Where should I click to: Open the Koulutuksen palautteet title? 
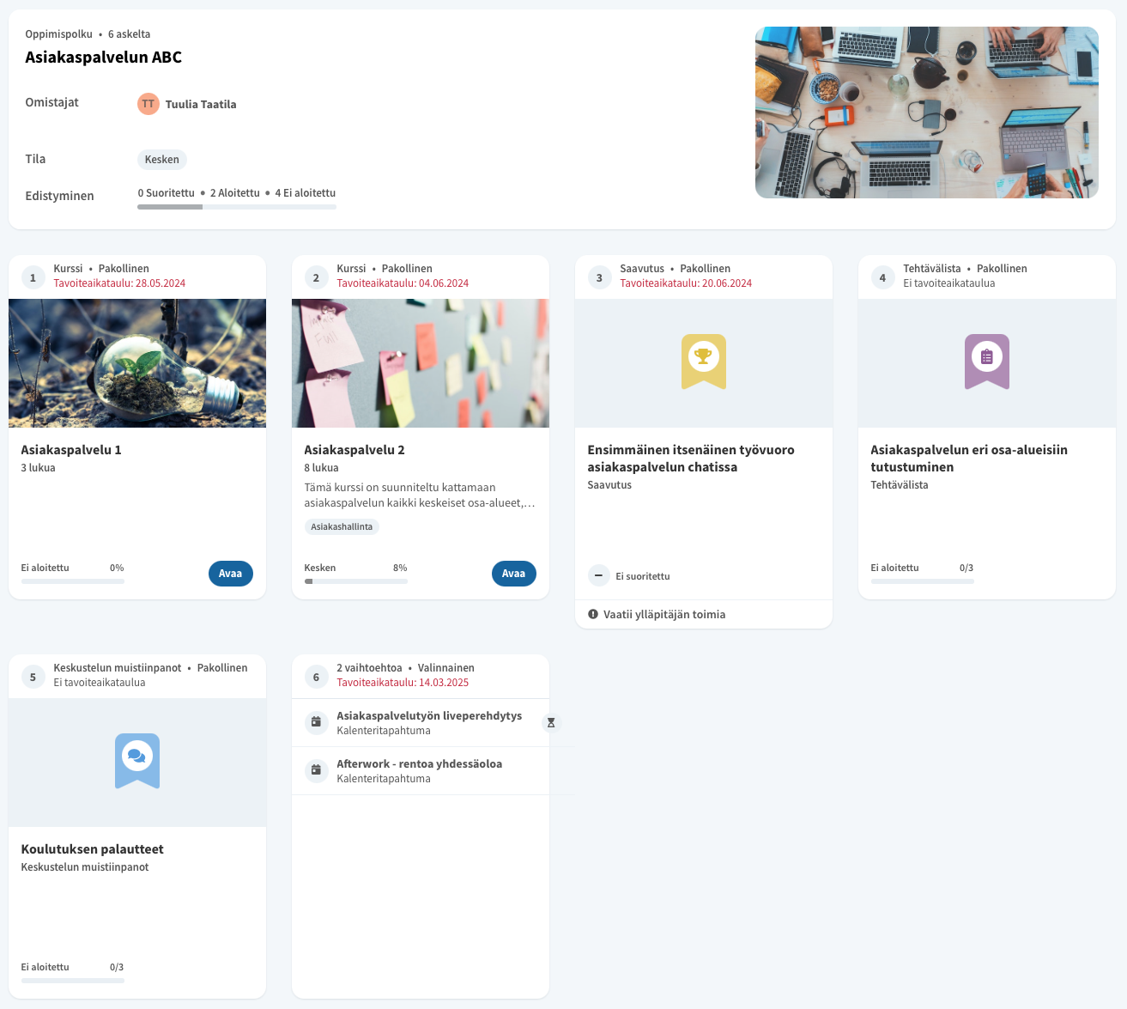click(x=93, y=849)
